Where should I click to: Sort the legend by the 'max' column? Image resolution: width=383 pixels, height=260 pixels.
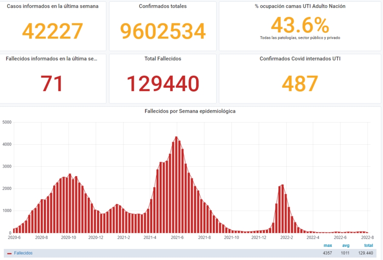327,246
